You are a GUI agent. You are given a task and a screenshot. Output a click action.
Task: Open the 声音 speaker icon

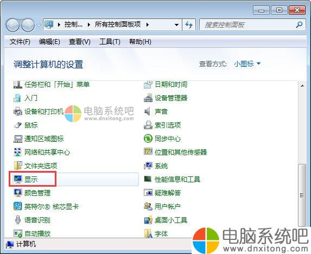tap(148, 111)
